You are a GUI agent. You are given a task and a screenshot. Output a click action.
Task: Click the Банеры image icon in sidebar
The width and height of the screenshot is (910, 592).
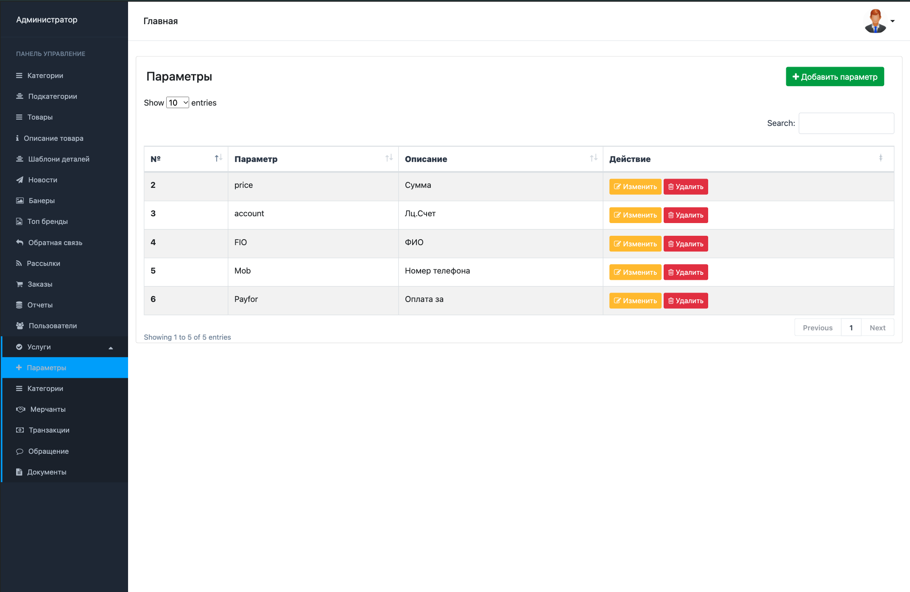point(20,201)
